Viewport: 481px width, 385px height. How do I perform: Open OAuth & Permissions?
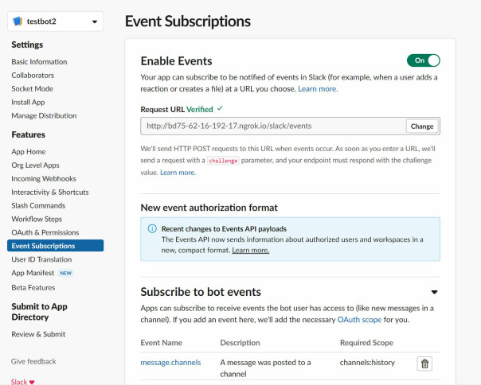[x=45, y=232]
